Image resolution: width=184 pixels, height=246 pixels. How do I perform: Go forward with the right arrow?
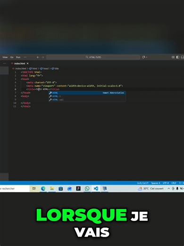43,57
